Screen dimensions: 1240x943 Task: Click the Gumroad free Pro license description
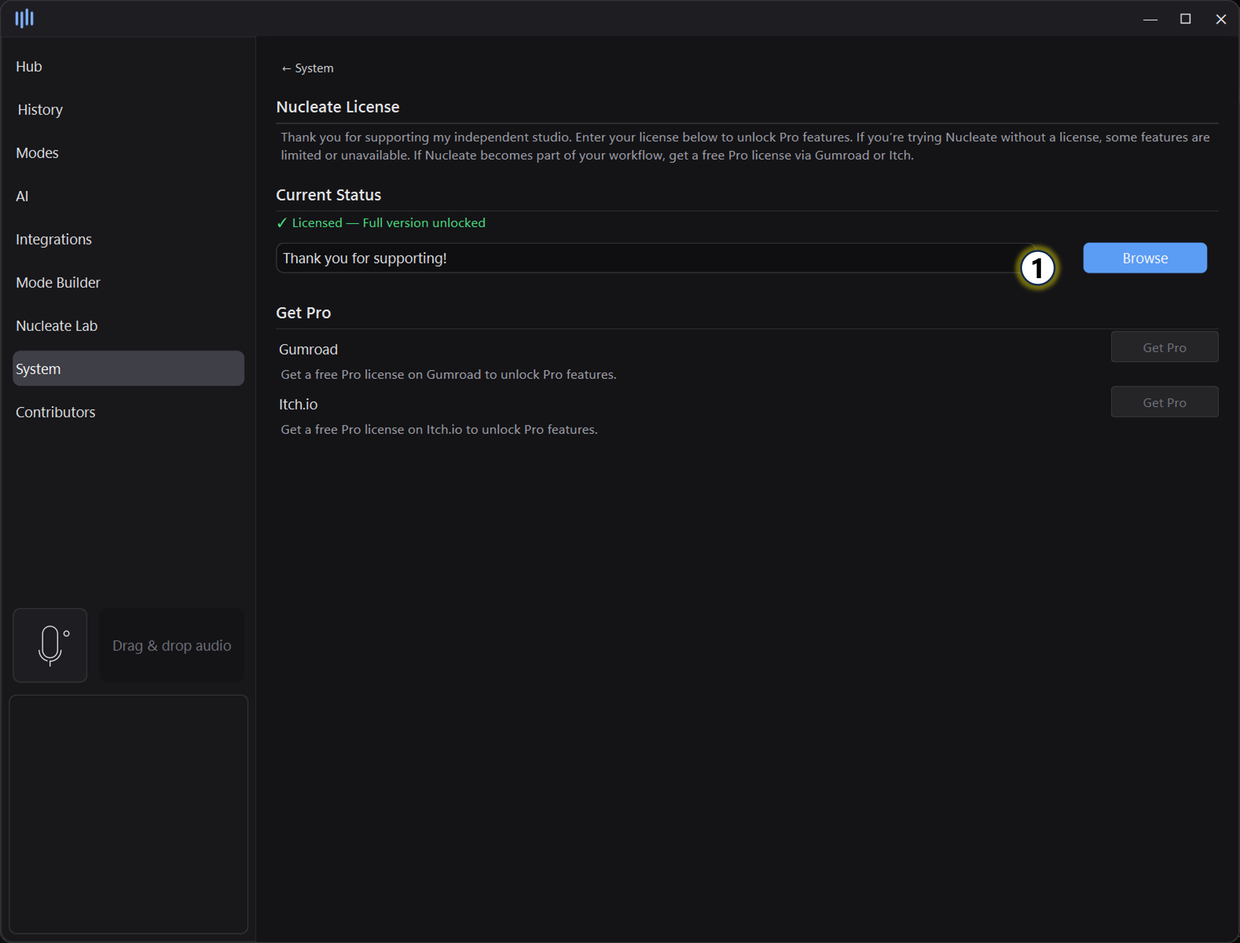(449, 375)
